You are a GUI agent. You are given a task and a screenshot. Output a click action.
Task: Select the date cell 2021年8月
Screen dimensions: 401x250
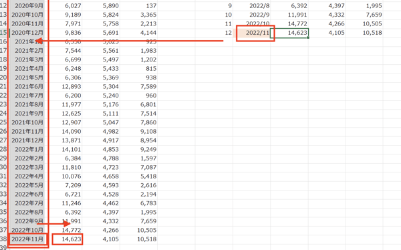[27, 104]
